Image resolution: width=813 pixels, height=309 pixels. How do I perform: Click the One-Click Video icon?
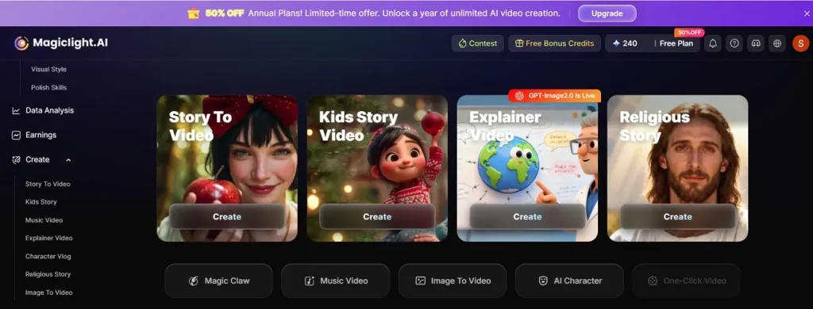(653, 280)
